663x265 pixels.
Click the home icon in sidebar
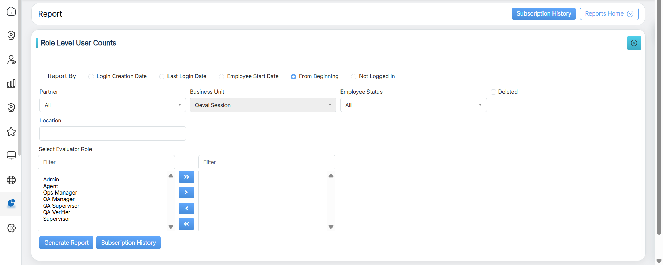tap(11, 11)
